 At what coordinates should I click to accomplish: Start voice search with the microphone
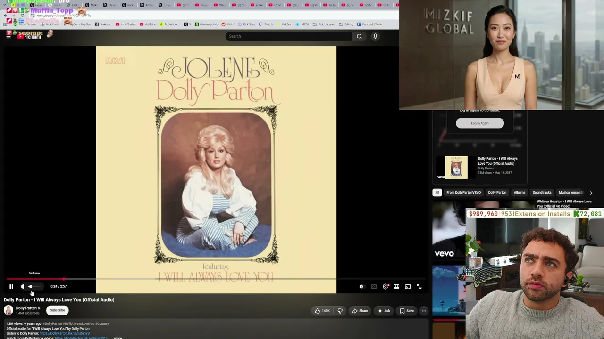click(x=375, y=36)
